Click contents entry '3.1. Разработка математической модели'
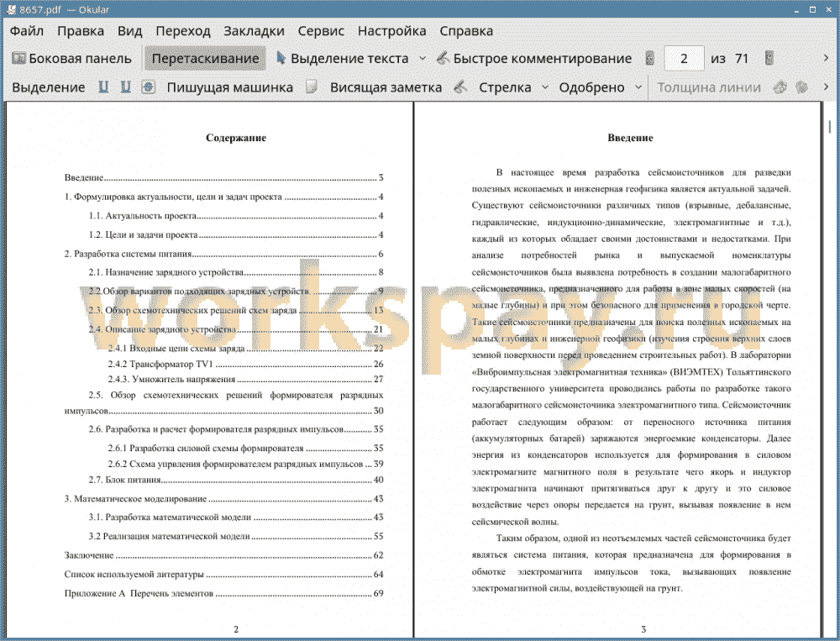Image resolution: width=840 pixels, height=641 pixels. click(236, 518)
